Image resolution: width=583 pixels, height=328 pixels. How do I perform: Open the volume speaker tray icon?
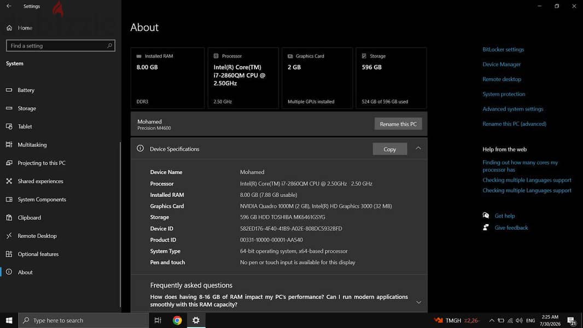point(519,320)
